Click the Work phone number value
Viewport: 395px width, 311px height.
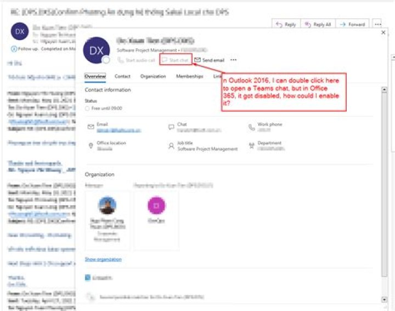tap(264, 130)
